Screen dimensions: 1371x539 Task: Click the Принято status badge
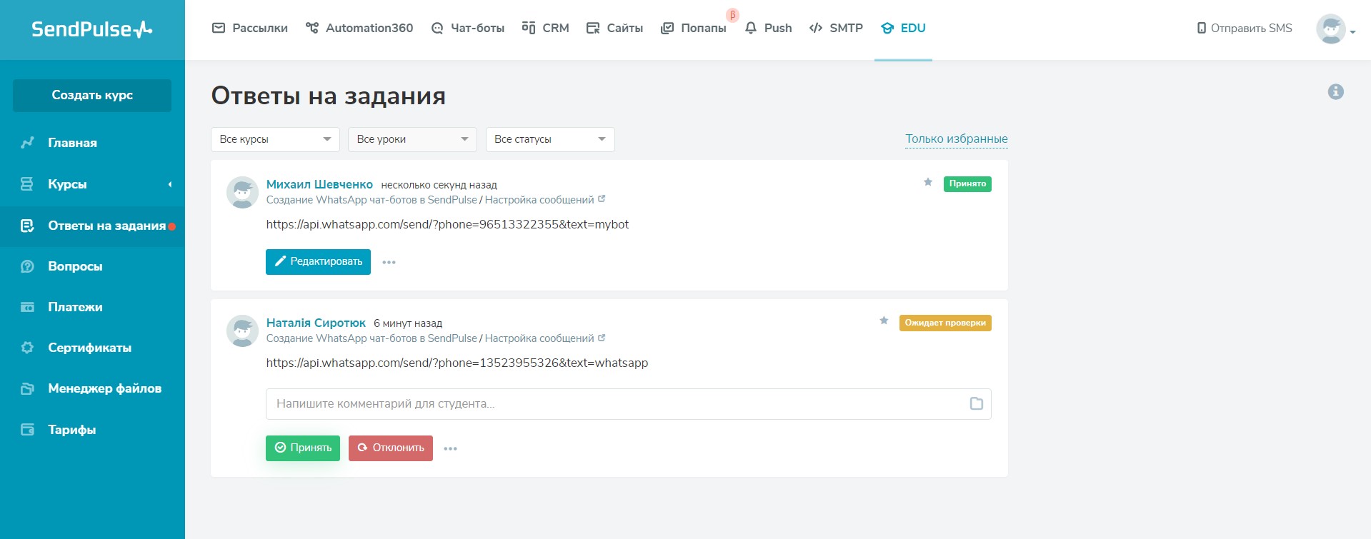967,184
